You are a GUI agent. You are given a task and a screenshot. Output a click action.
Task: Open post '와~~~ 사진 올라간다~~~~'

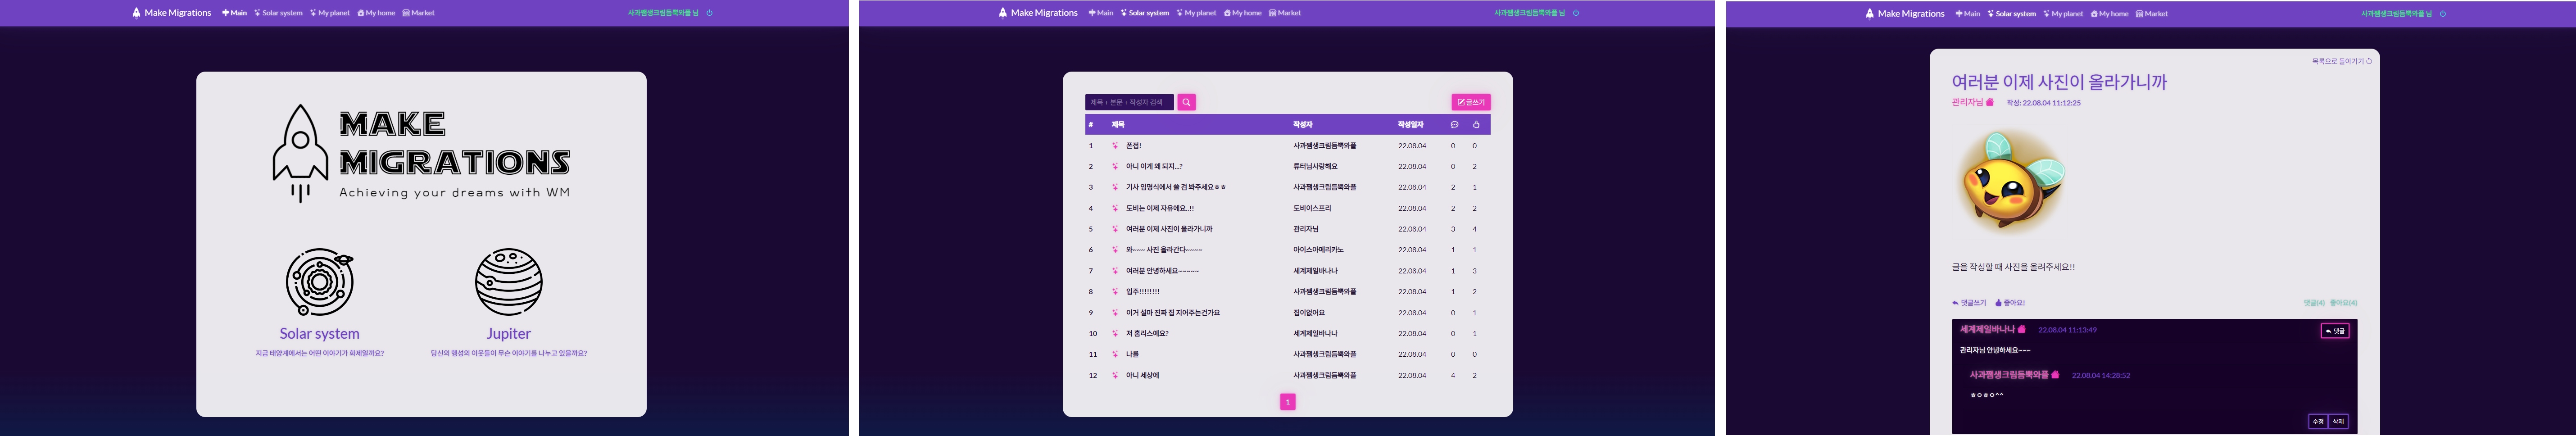[1164, 250]
